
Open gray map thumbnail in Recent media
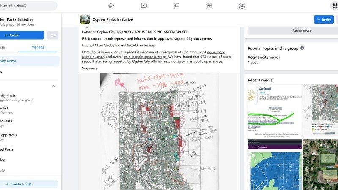click(x=320, y=111)
